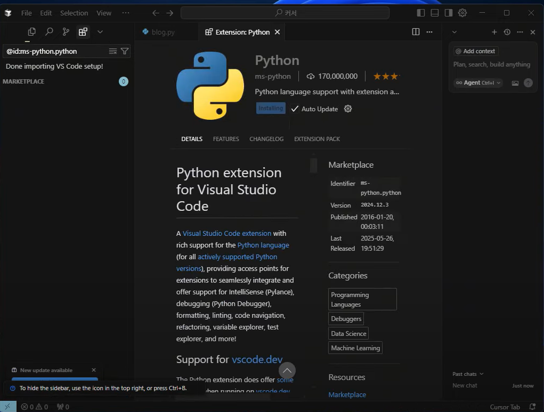Expand the chat panel chevron dropdown
This screenshot has width=544, height=412.
click(454, 32)
